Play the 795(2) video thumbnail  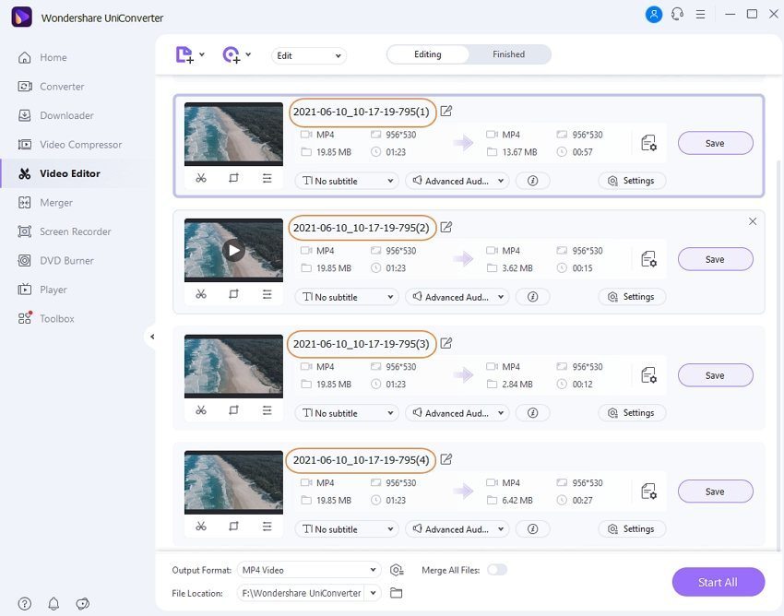(x=233, y=251)
